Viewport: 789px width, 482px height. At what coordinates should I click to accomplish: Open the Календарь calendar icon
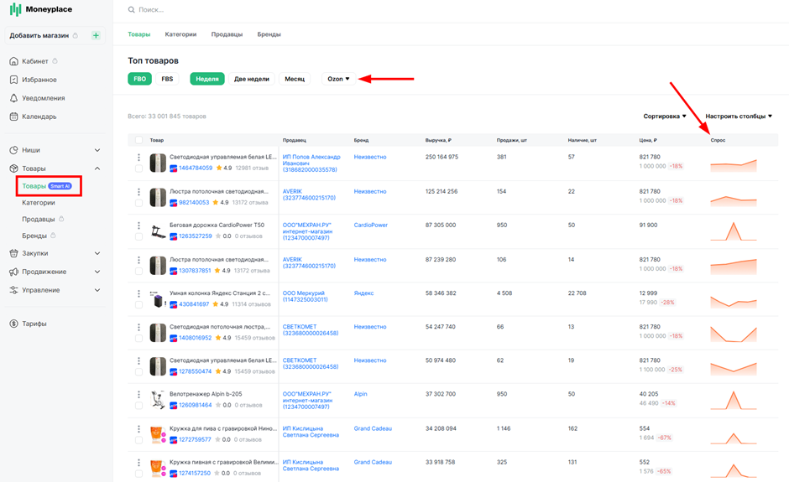tap(13, 117)
